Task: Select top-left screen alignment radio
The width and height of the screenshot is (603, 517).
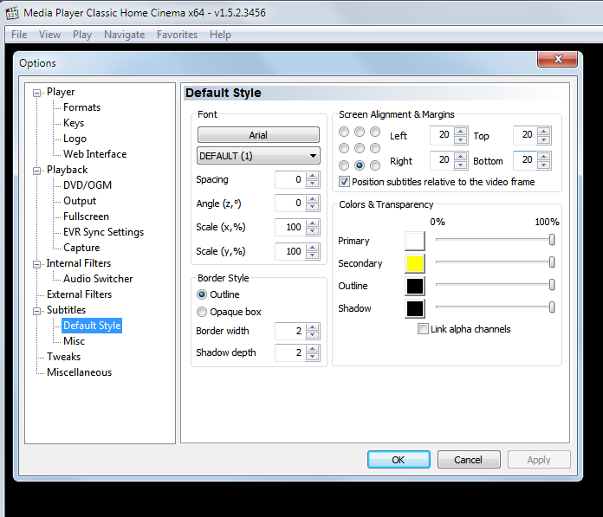Action: [x=344, y=132]
